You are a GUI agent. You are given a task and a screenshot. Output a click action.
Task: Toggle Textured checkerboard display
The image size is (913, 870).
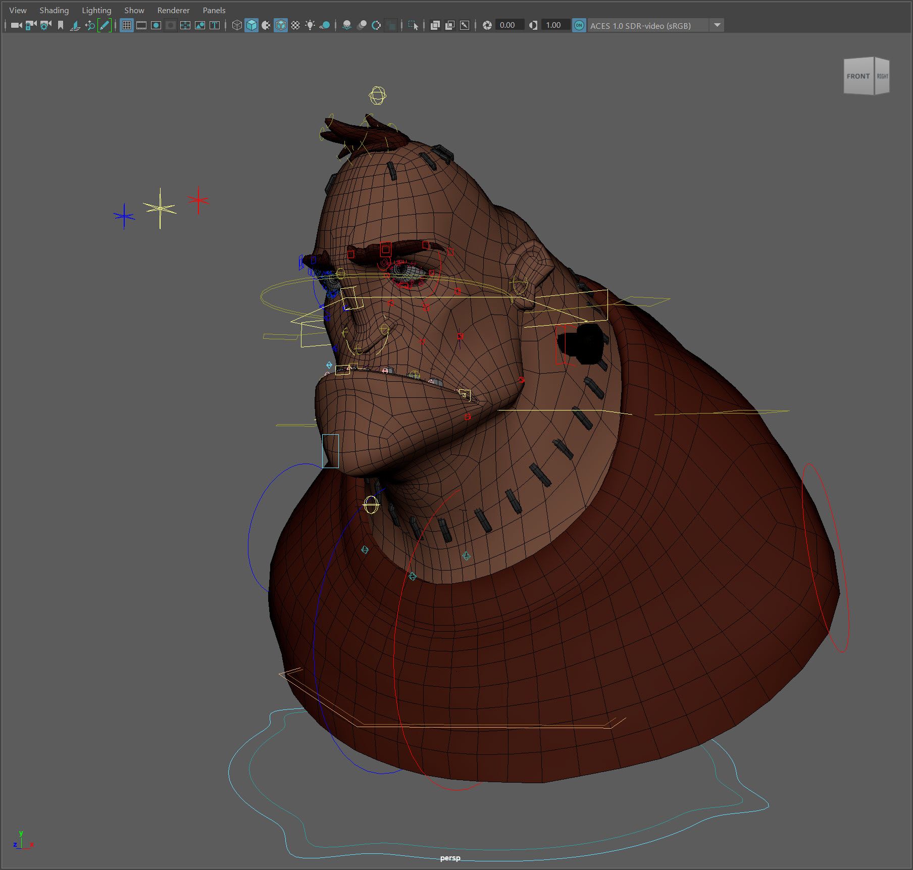click(x=295, y=25)
